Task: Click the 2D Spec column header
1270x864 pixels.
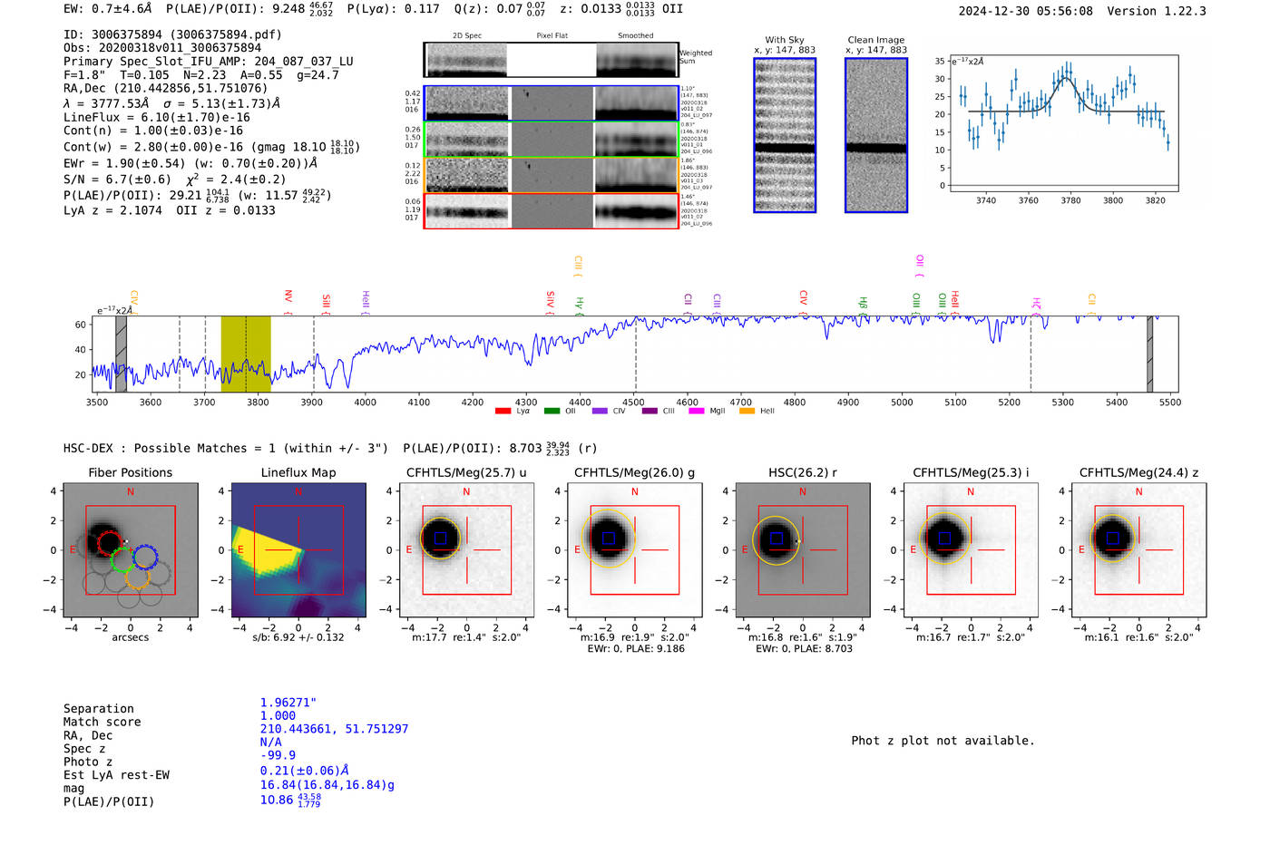Action: pyautogui.click(x=467, y=35)
